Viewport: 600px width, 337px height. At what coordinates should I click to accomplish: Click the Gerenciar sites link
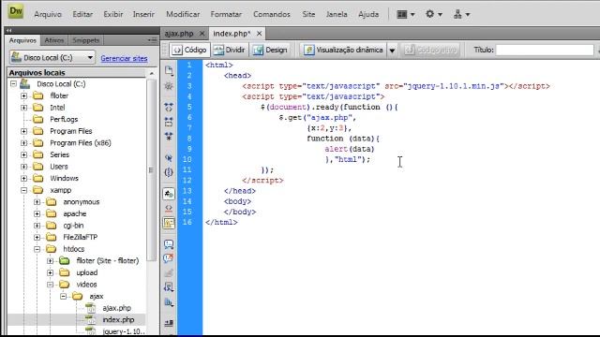[124, 58]
